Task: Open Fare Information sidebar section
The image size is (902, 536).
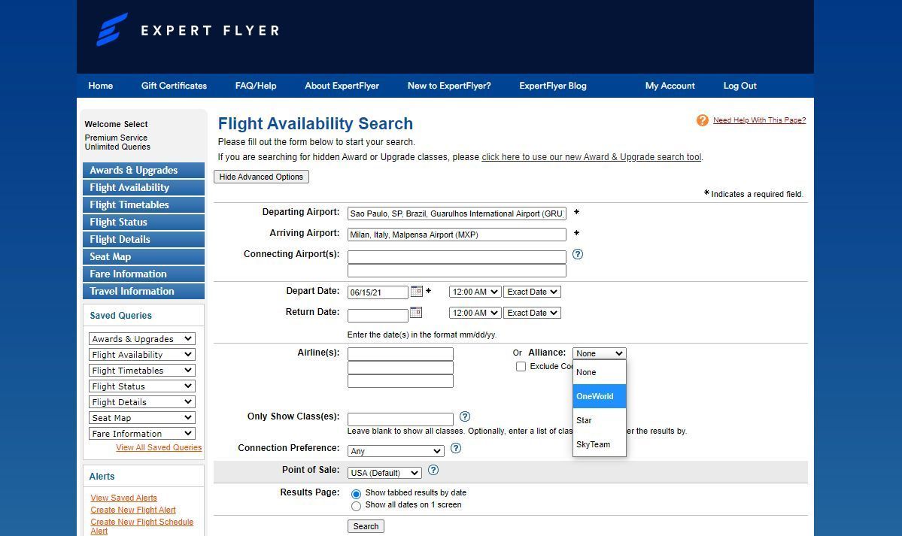Action: pyautogui.click(x=144, y=274)
